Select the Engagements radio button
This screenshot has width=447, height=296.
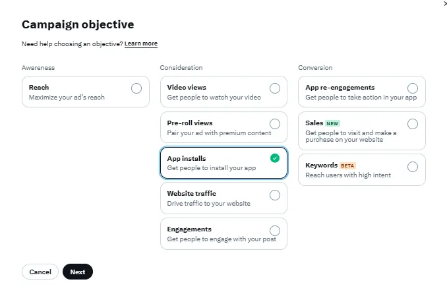pos(275,231)
